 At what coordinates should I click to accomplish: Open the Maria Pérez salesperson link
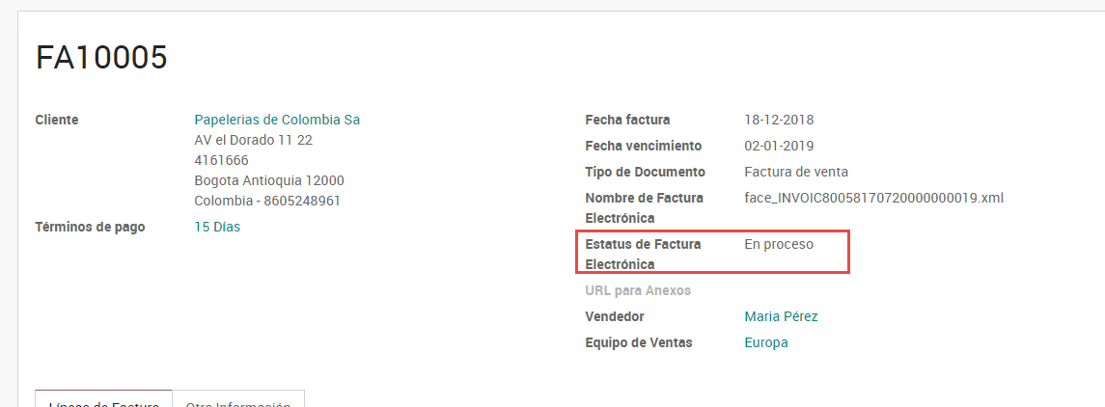tap(781, 317)
